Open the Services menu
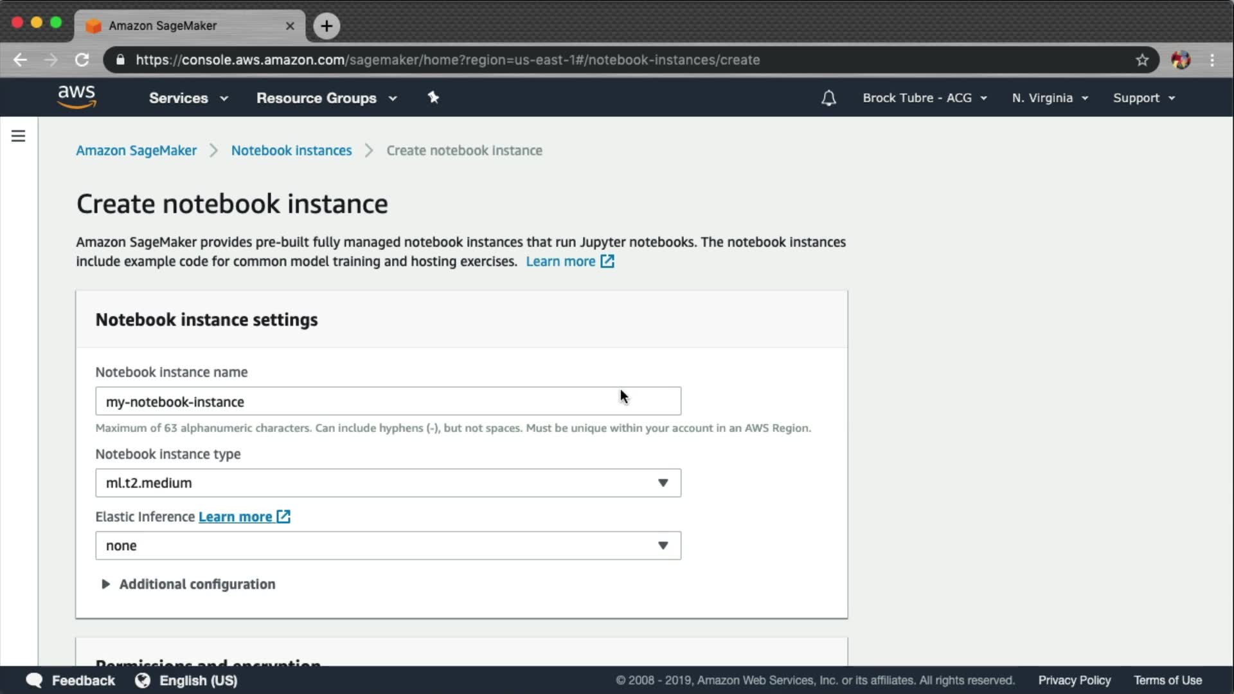This screenshot has width=1234, height=694. click(188, 98)
